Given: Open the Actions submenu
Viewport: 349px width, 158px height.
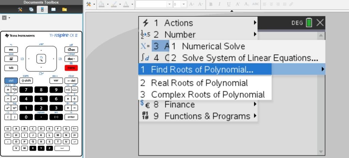Looking at the screenshot, I should (198, 23).
